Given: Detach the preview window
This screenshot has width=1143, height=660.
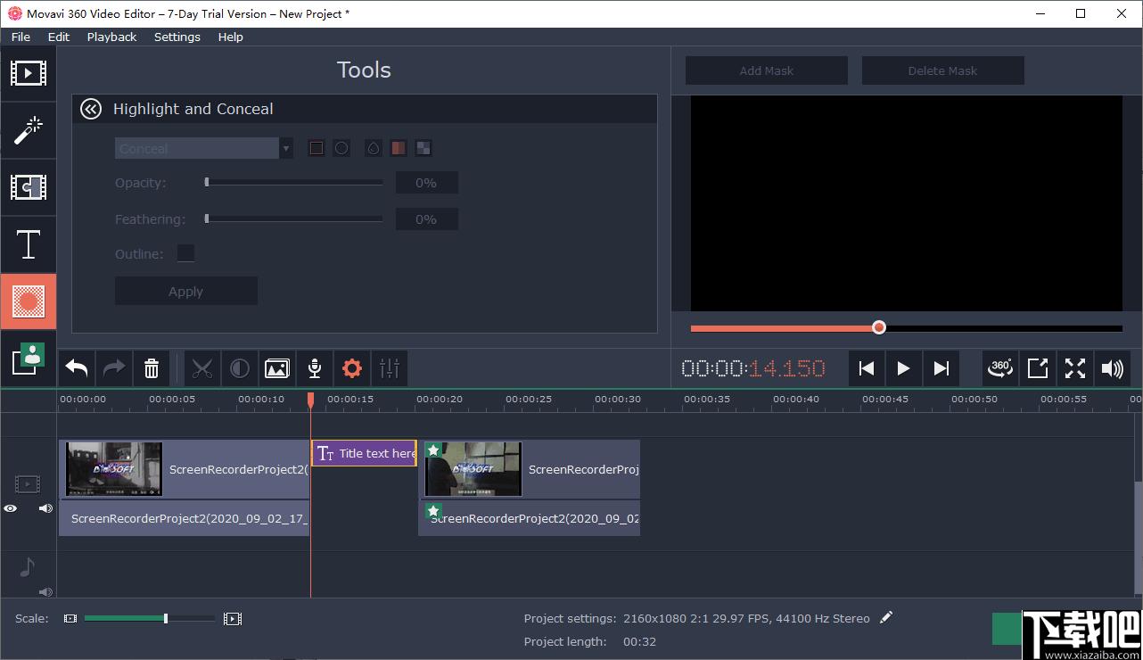Looking at the screenshot, I should pos(1038,368).
